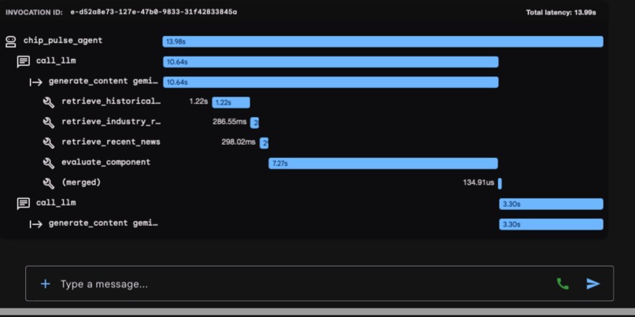This screenshot has width=635, height=317.
Task: Click the 10.64s generate_content span bar
Action: pyautogui.click(x=330, y=82)
